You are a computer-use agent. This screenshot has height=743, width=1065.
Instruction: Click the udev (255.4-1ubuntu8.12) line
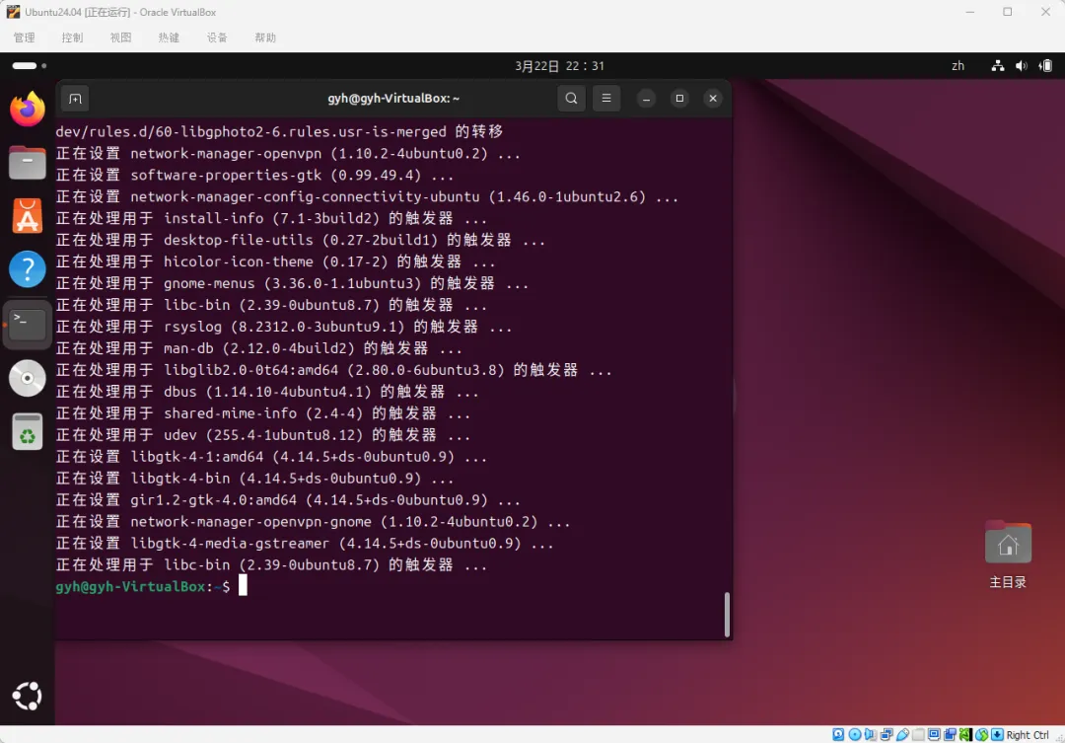coord(263,435)
